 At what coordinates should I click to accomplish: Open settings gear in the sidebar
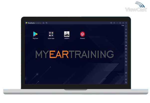coord(126,73)
